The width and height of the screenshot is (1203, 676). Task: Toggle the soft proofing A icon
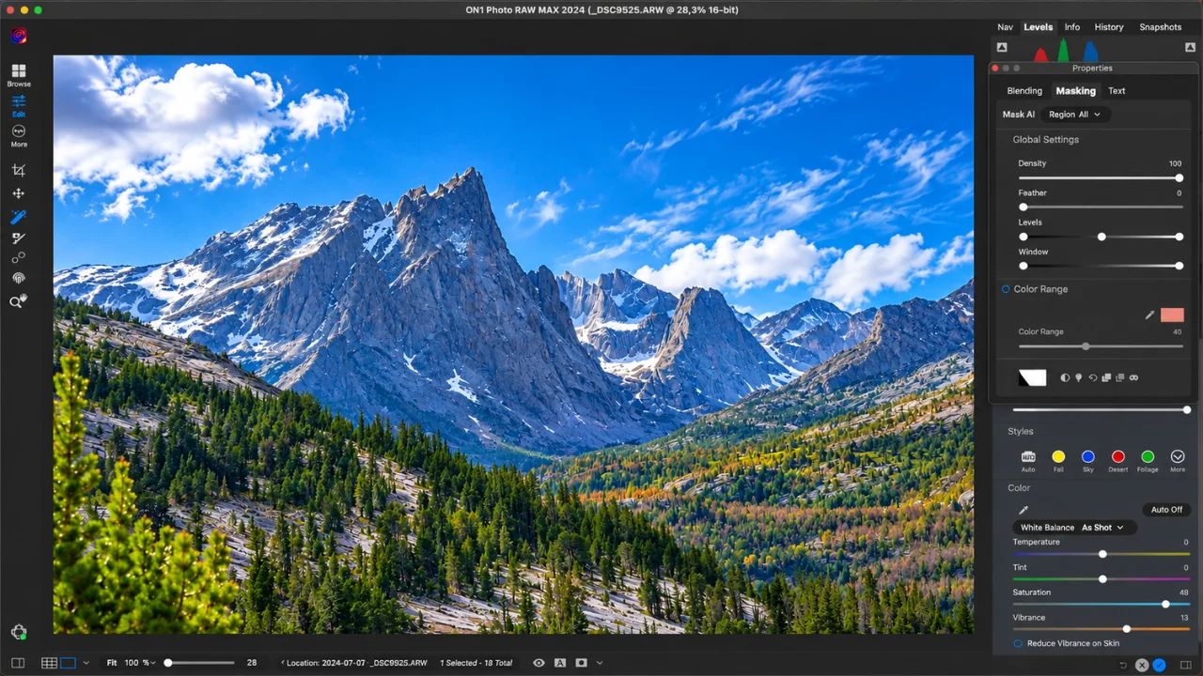coord(560,663)
